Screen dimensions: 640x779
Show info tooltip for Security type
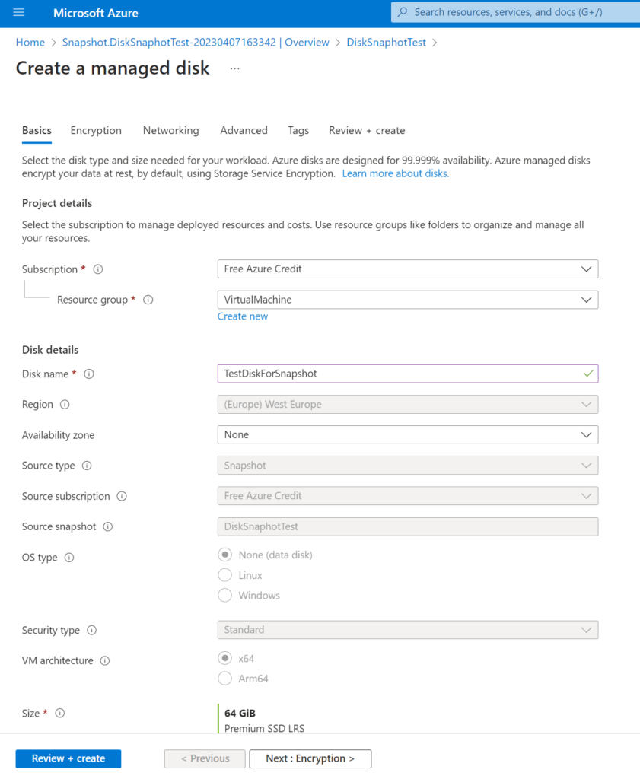click(92, 631)
